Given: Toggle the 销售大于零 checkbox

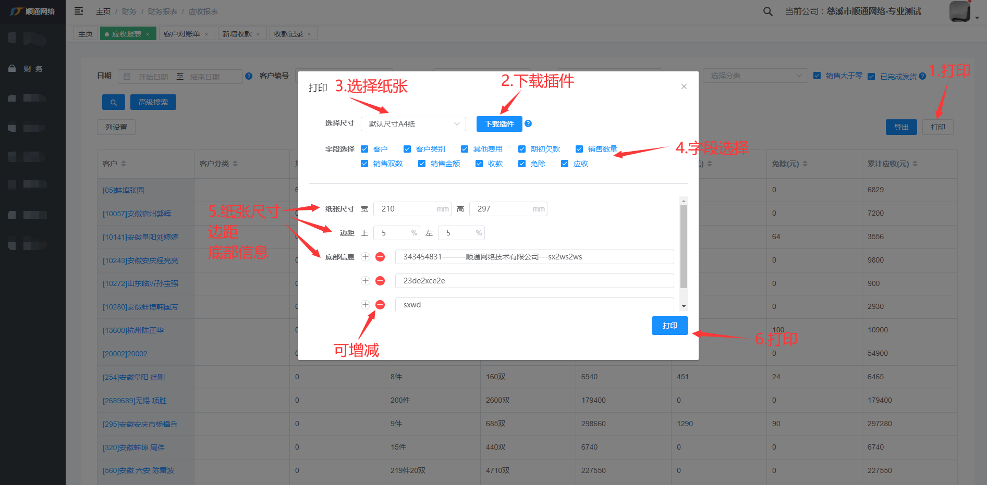Looking at the screenshot, I should click(x=817, y=76).
